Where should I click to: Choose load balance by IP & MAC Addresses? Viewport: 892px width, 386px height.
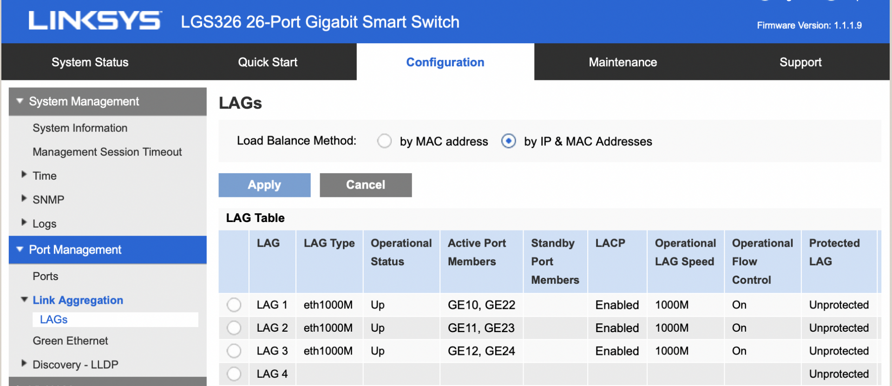click(x=509, y=141)
